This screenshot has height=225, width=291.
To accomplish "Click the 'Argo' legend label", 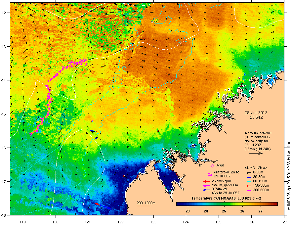I will pos(220,165).
